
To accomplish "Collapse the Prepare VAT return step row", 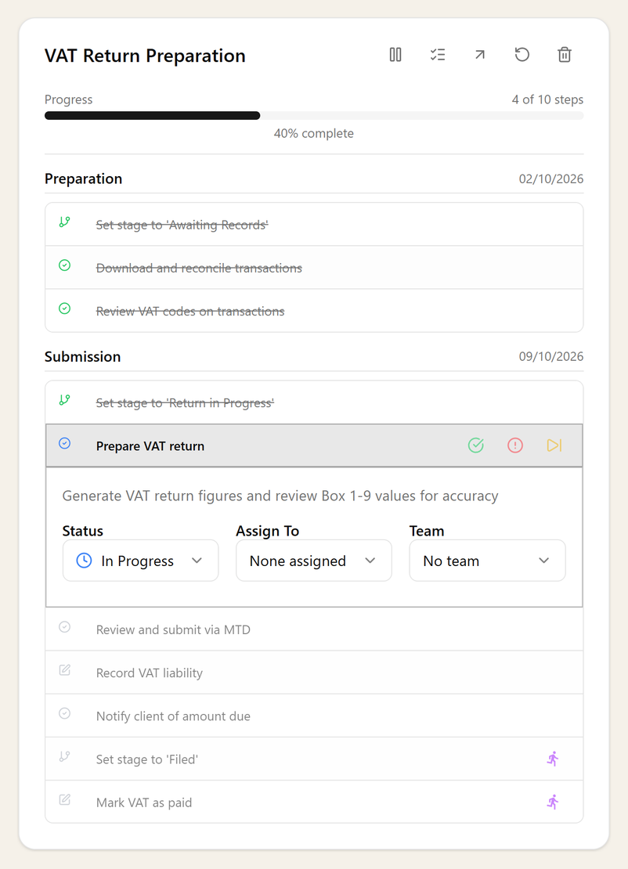I will tap(314, 445).
